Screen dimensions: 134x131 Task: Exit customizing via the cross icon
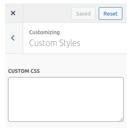[x=13, y=13]
